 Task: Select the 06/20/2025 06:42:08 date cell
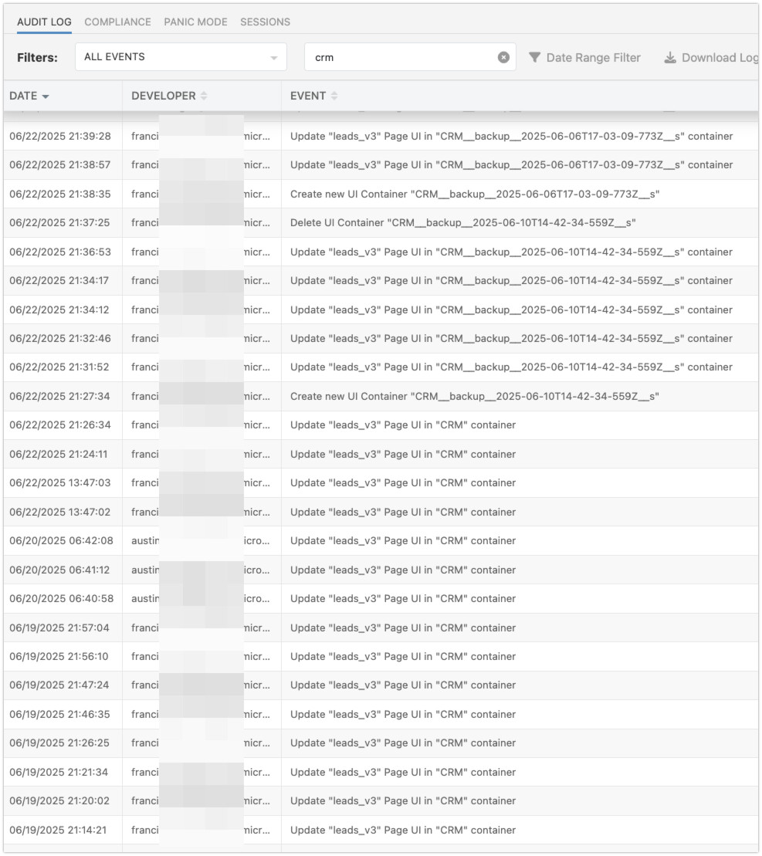click(x=61, y=541)
